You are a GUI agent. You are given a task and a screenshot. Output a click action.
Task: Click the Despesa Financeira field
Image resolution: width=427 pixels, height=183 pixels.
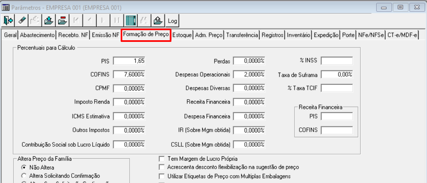(x=249, y=116)
